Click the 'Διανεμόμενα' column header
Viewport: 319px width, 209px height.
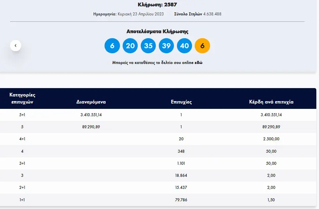click(91, 102)
